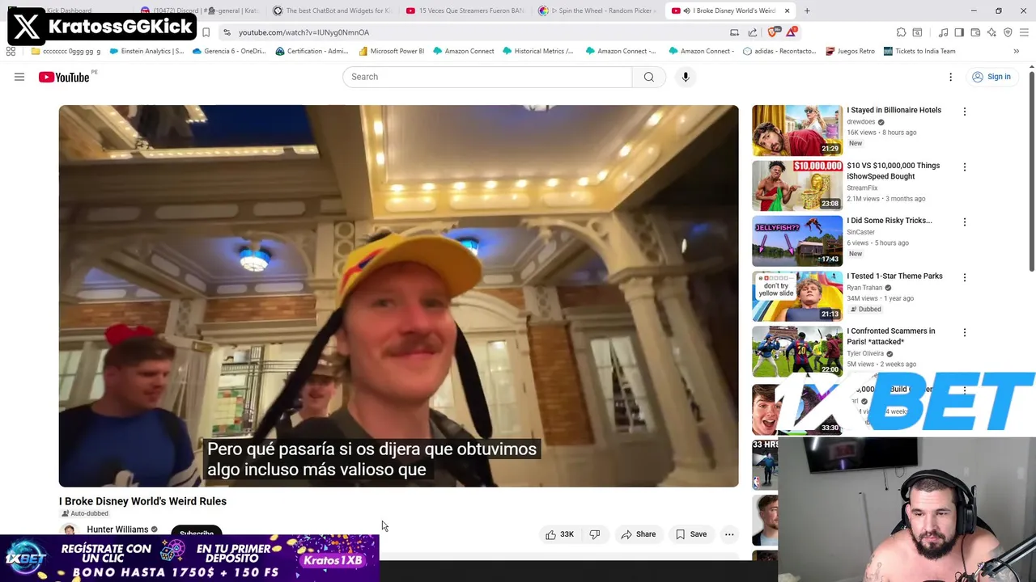This screenshot has height=582, width=1036.
Task: Open adidas - Recontacto bookmark
Action: coord(779,51)
